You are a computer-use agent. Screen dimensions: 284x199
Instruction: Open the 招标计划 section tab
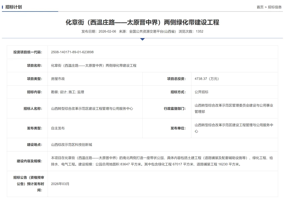(13, 7)
